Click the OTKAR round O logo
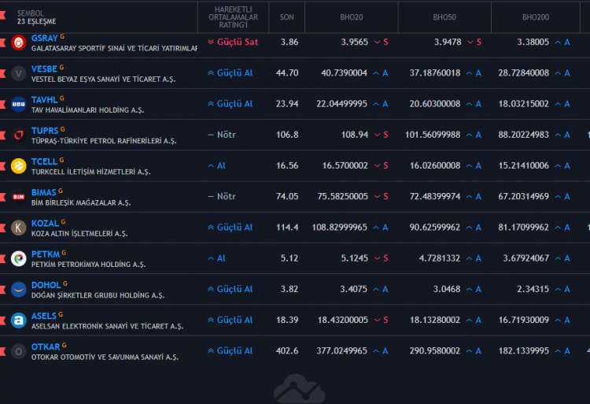 (x=18, y=351)
